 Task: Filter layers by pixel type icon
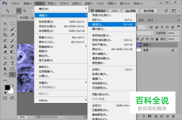coord(151,27)
